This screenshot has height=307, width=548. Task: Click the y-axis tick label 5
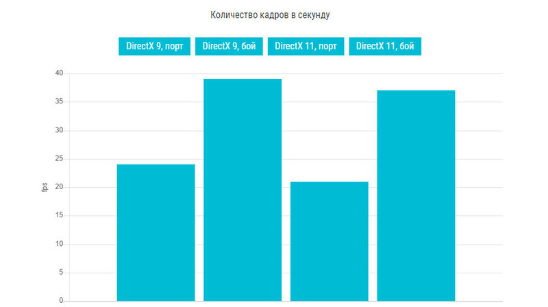point(61,272)
